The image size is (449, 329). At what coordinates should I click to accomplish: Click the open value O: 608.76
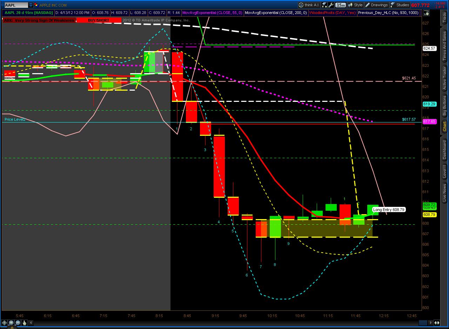click(101, 13)
